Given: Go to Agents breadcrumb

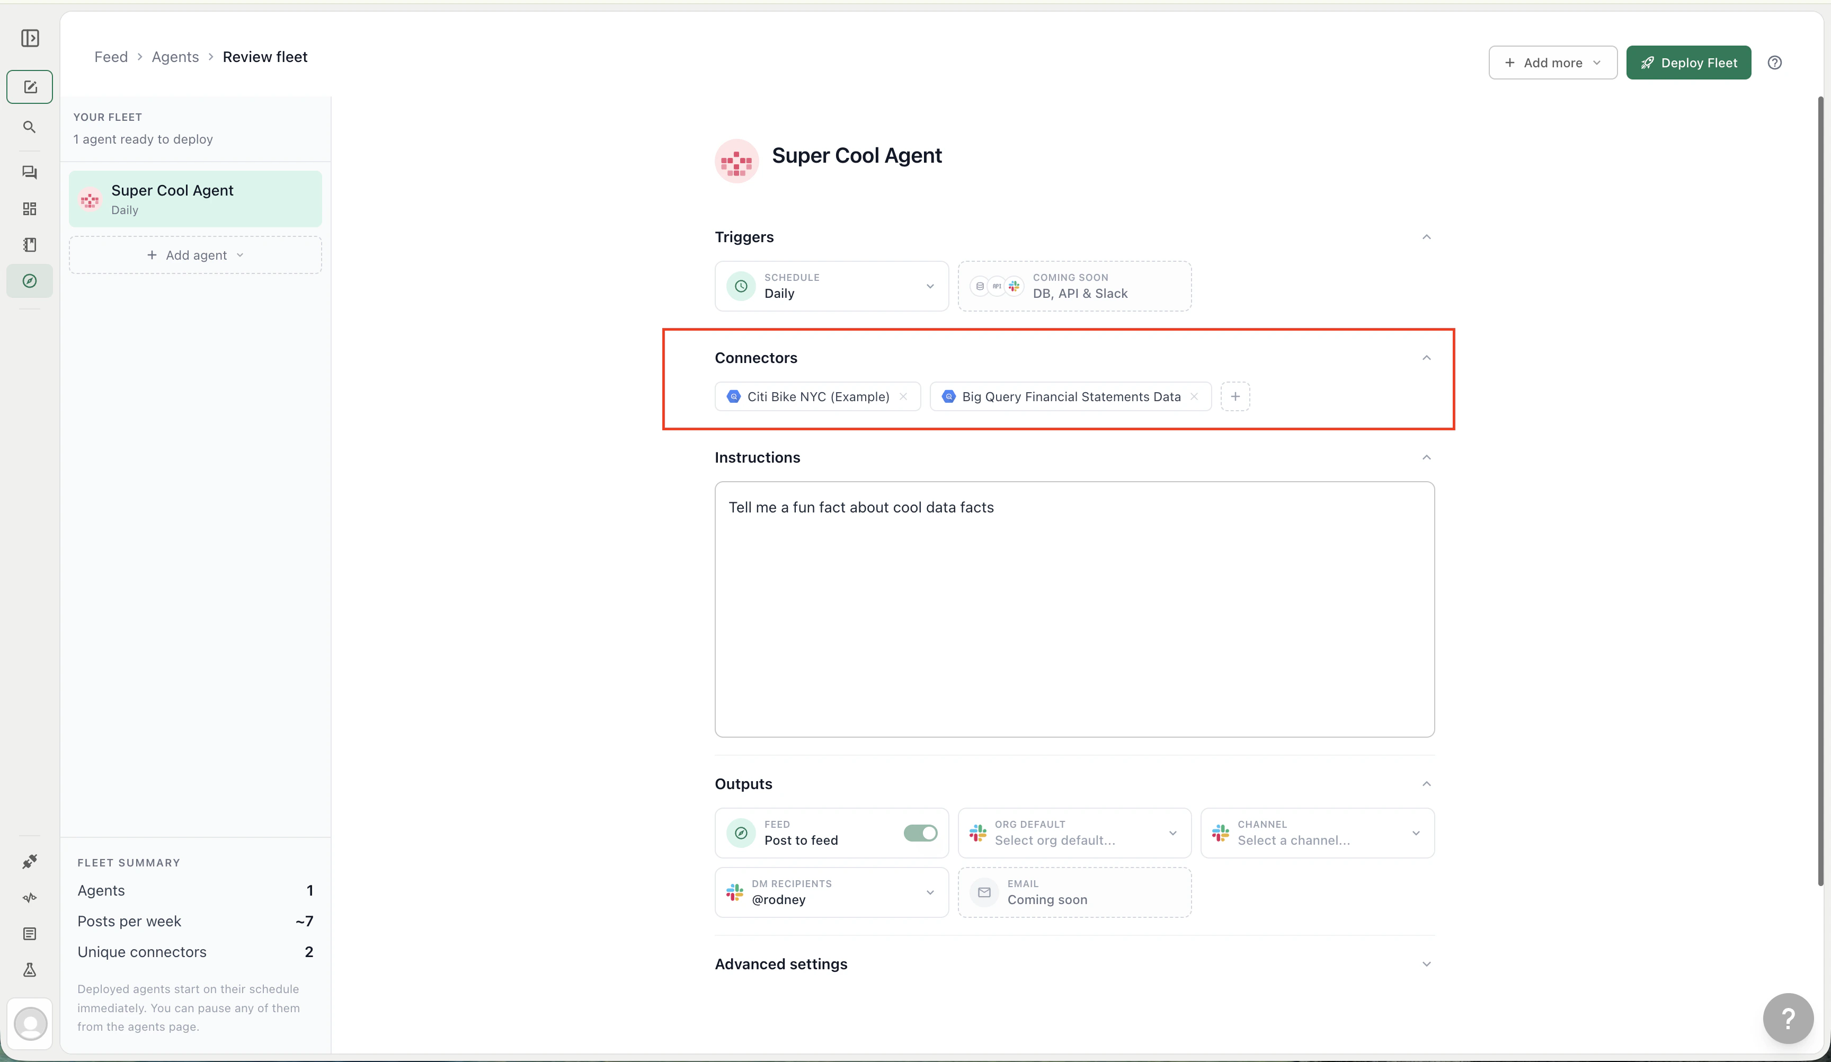Looking at the screenshot, I should point(175,57).
